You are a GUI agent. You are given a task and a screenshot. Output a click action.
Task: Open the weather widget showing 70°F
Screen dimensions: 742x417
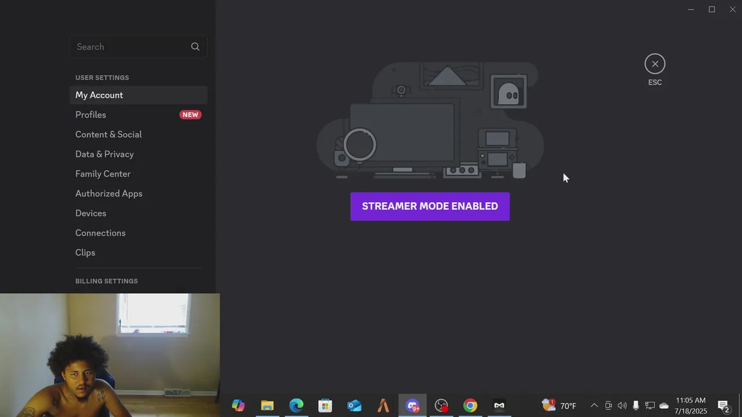[559, 405]
